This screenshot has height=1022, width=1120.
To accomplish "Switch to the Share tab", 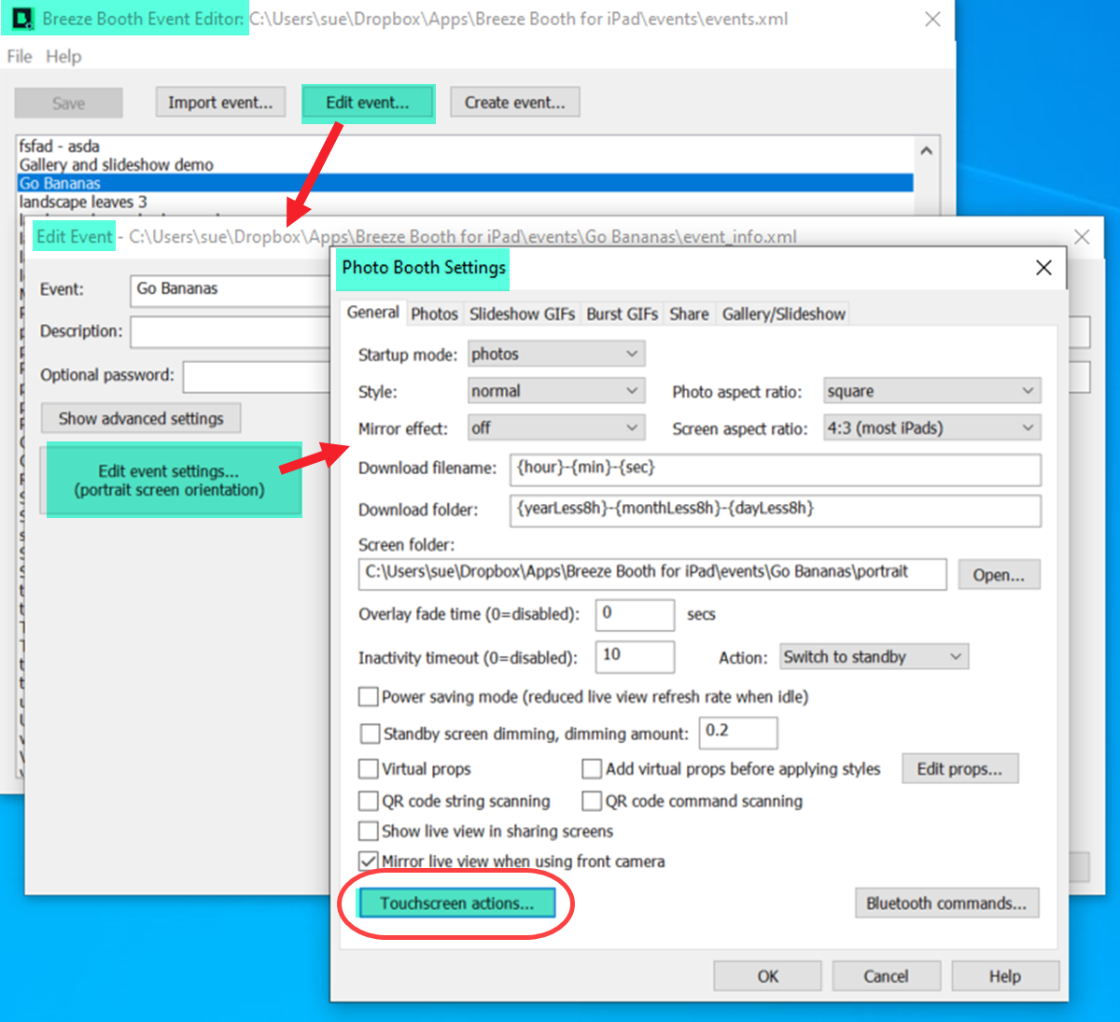I will pos(689,315).
